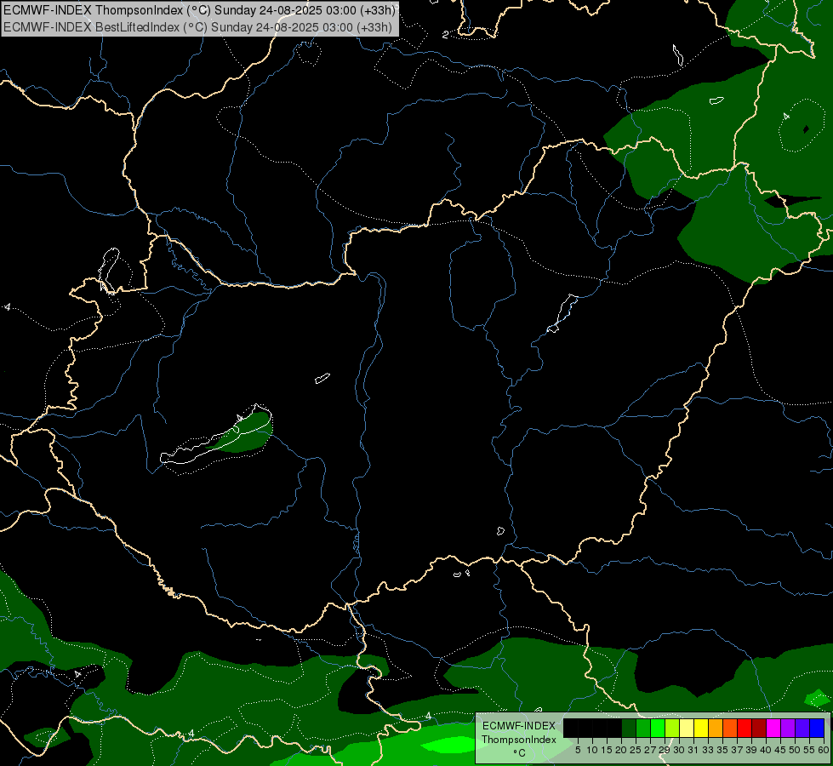Click legend scale value 60

click(x=823, y=750)
